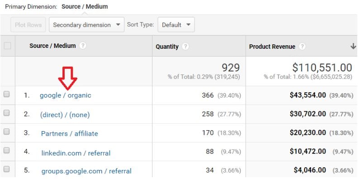Viewport: 361px width, 179px height.
Task: Select the Partners / affiliate row checkbox
Action: pos(7,132)
